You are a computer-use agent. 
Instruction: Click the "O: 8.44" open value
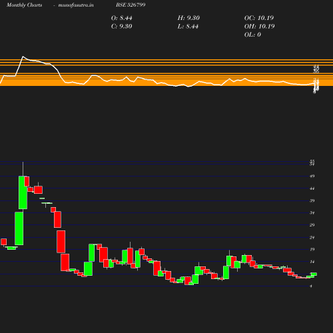(122, 18)
